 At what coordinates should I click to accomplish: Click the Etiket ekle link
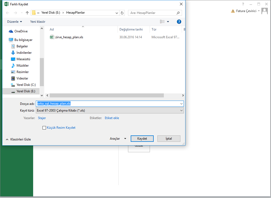coord(112,118)
